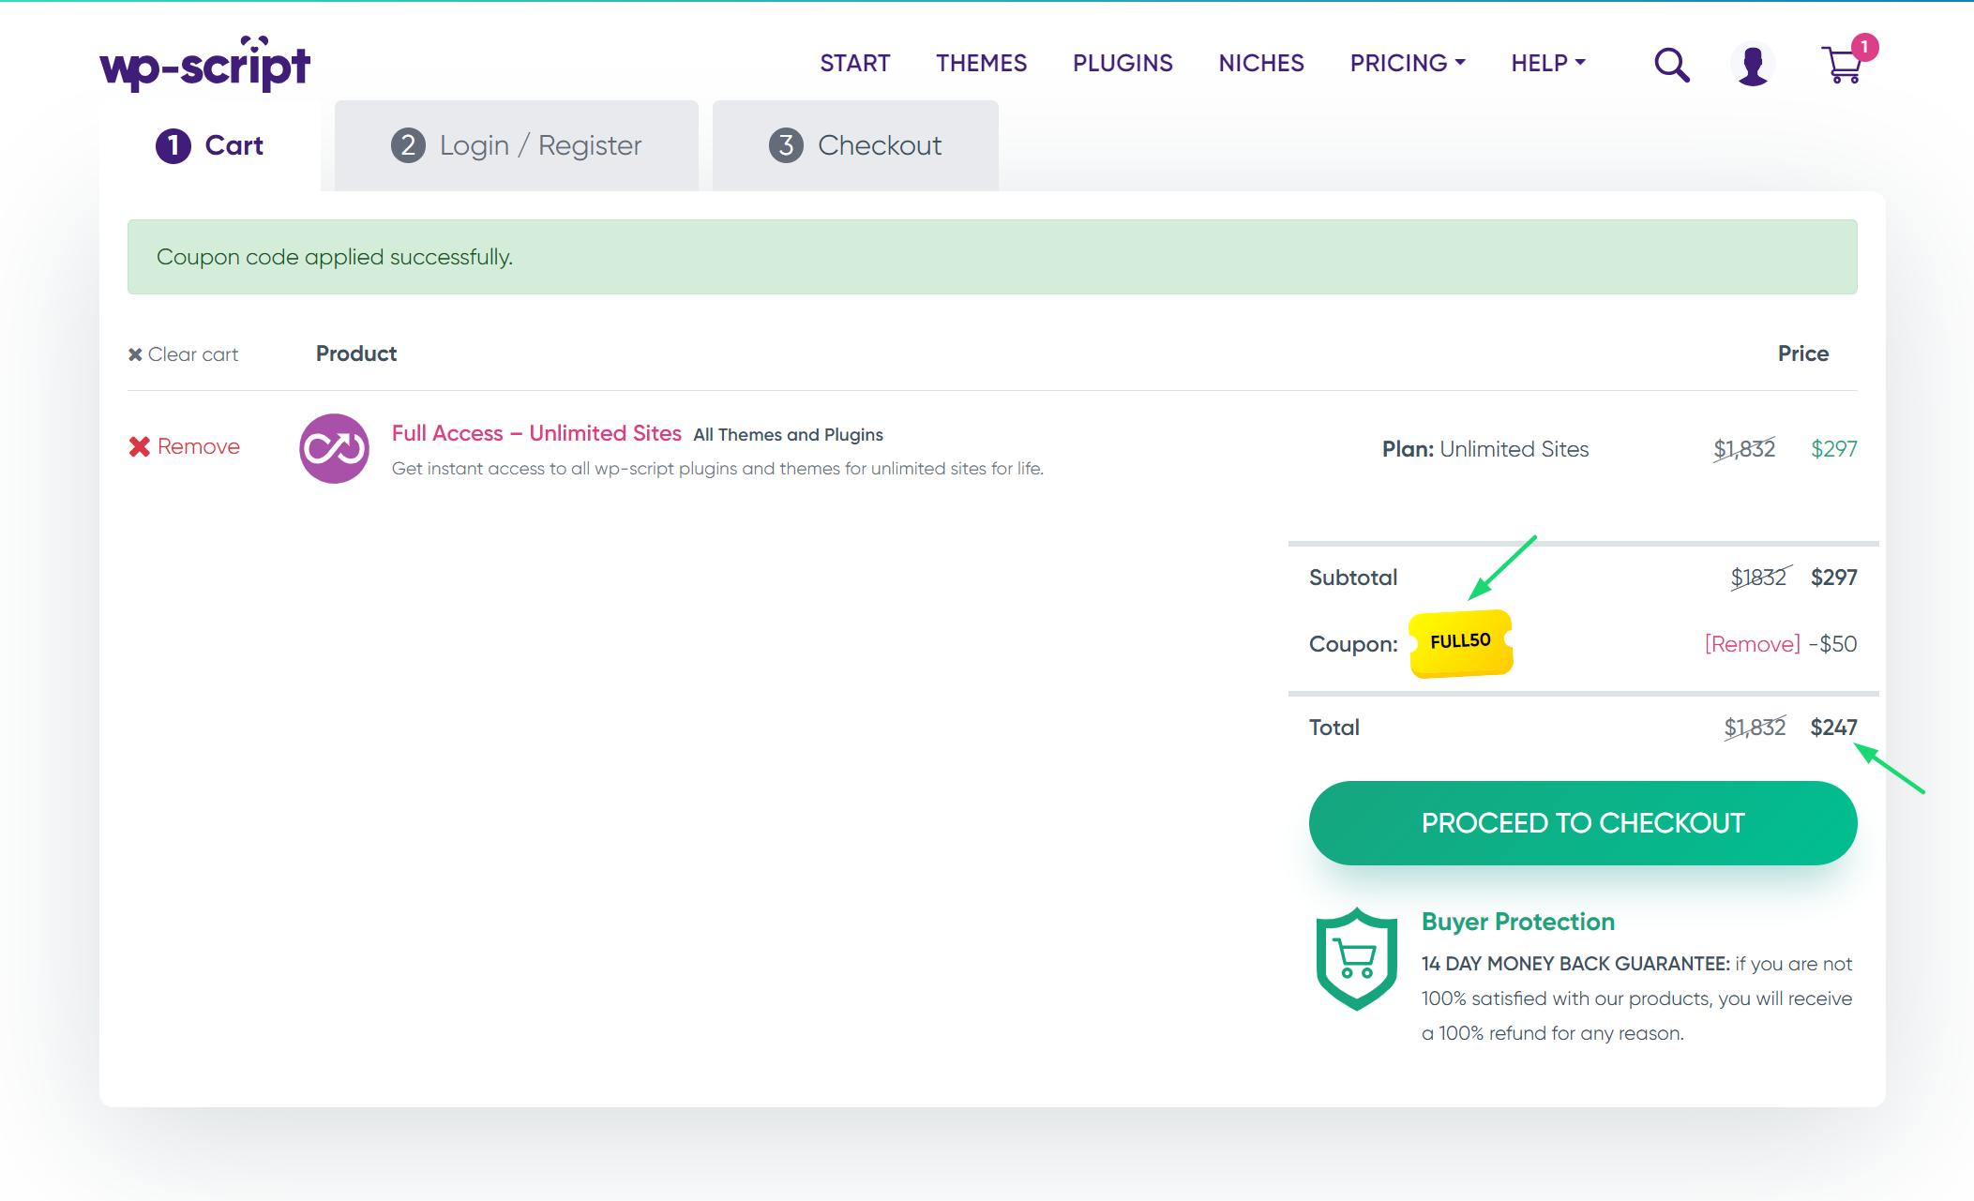Screen dimensions: 1974x1201
Task: Click the Buyer Protection heading
Action: click(1518, 922)
